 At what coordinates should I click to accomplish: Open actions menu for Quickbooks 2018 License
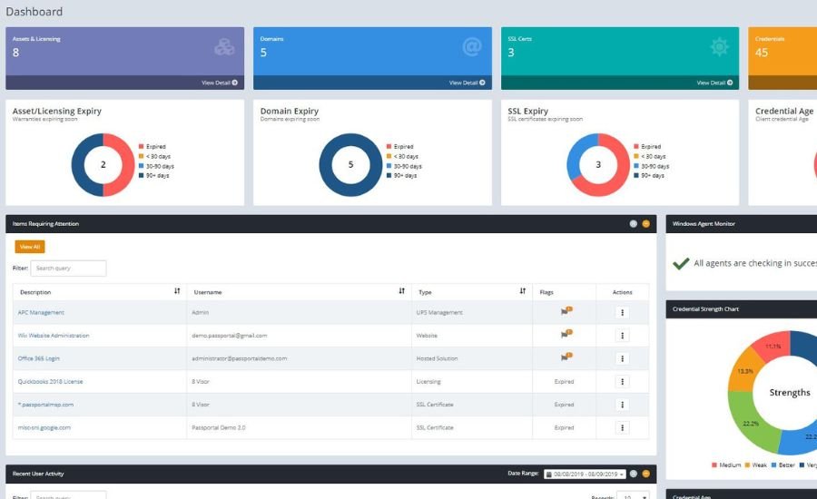click(622, 381)
